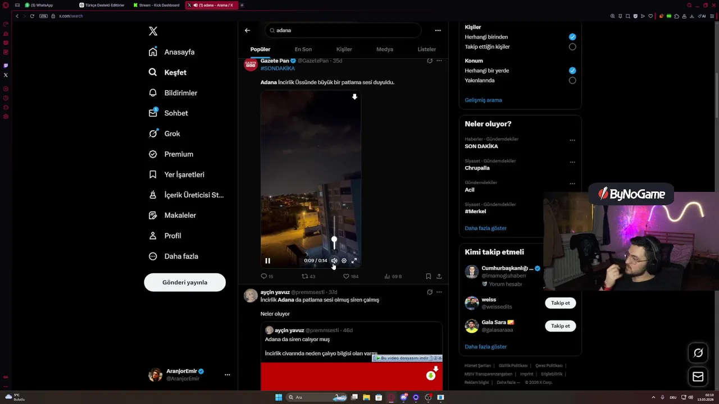Open Windows Start menu

279,397
